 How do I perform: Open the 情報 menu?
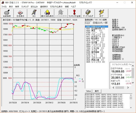[x=67, y=7]
